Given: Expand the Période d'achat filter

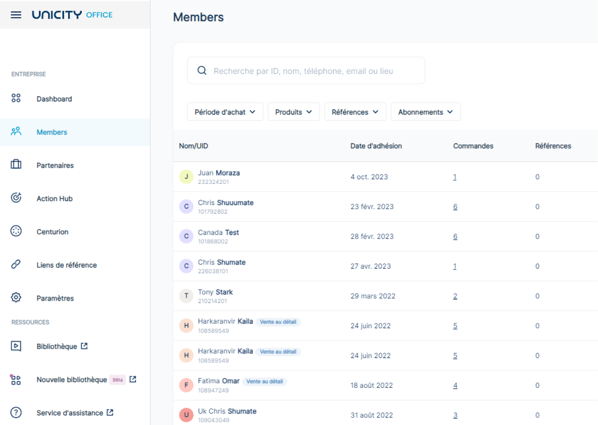Looking at the screenshot, I should (x=225, y=112).
